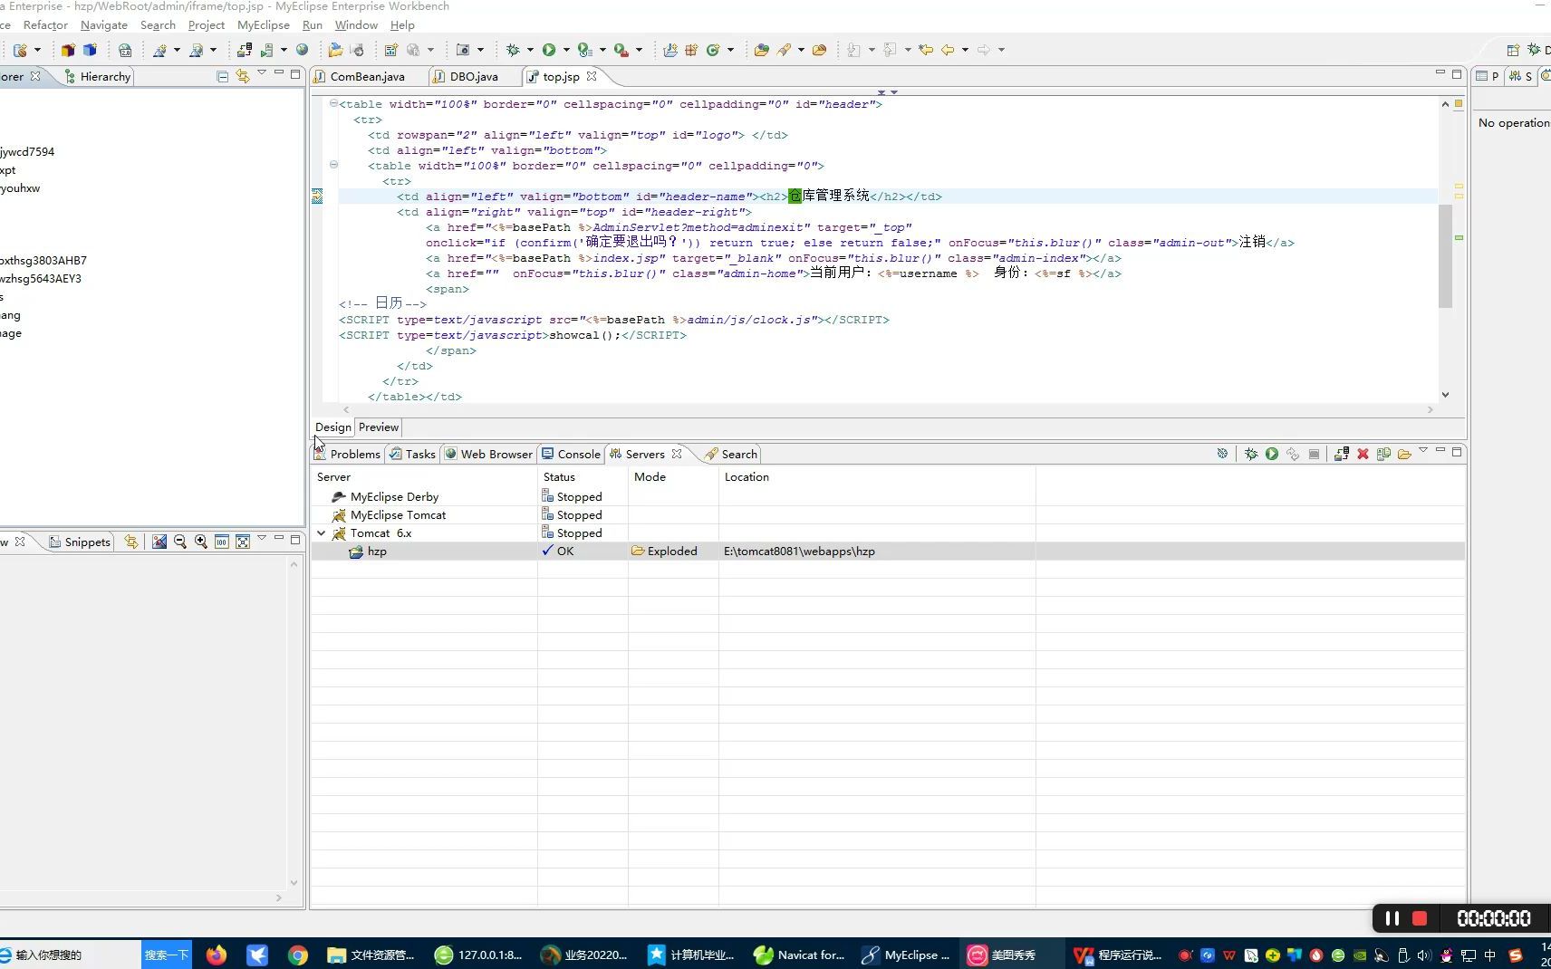The width and height of the screenshot is (1551, 969).
Task: Stop the recording with the red square
Action: tap(1420, 918)
